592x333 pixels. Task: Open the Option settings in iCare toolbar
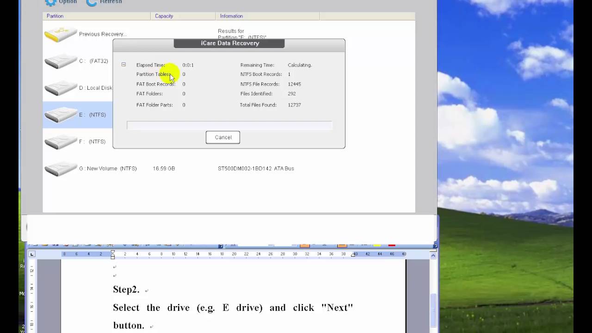(61, 2)
